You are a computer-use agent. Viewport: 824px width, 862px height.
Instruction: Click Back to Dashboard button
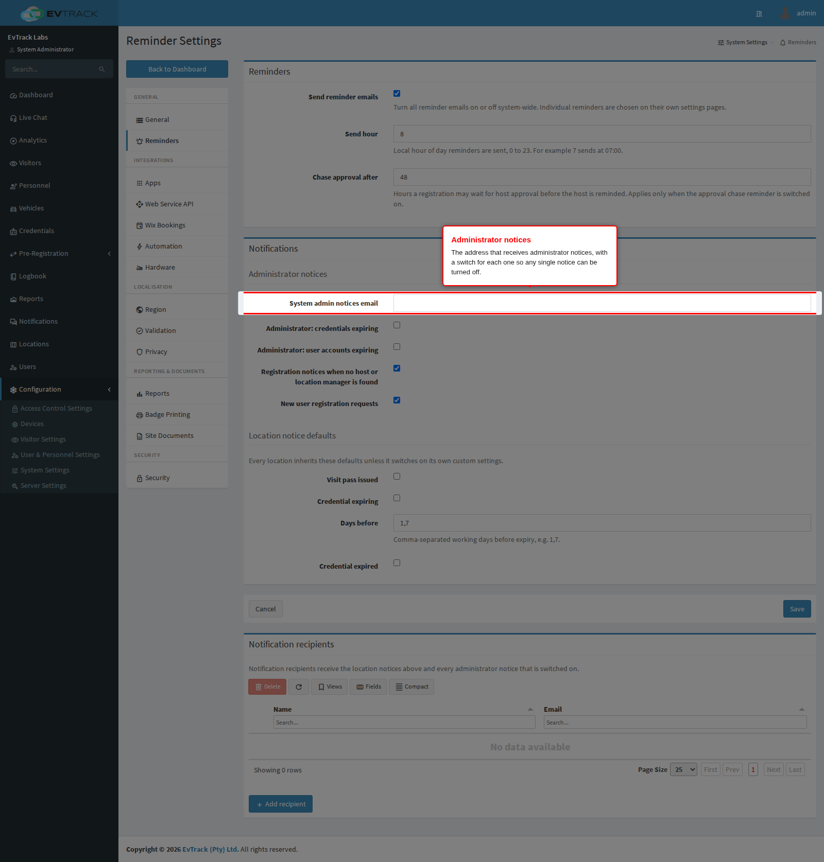tap(177, 69)
